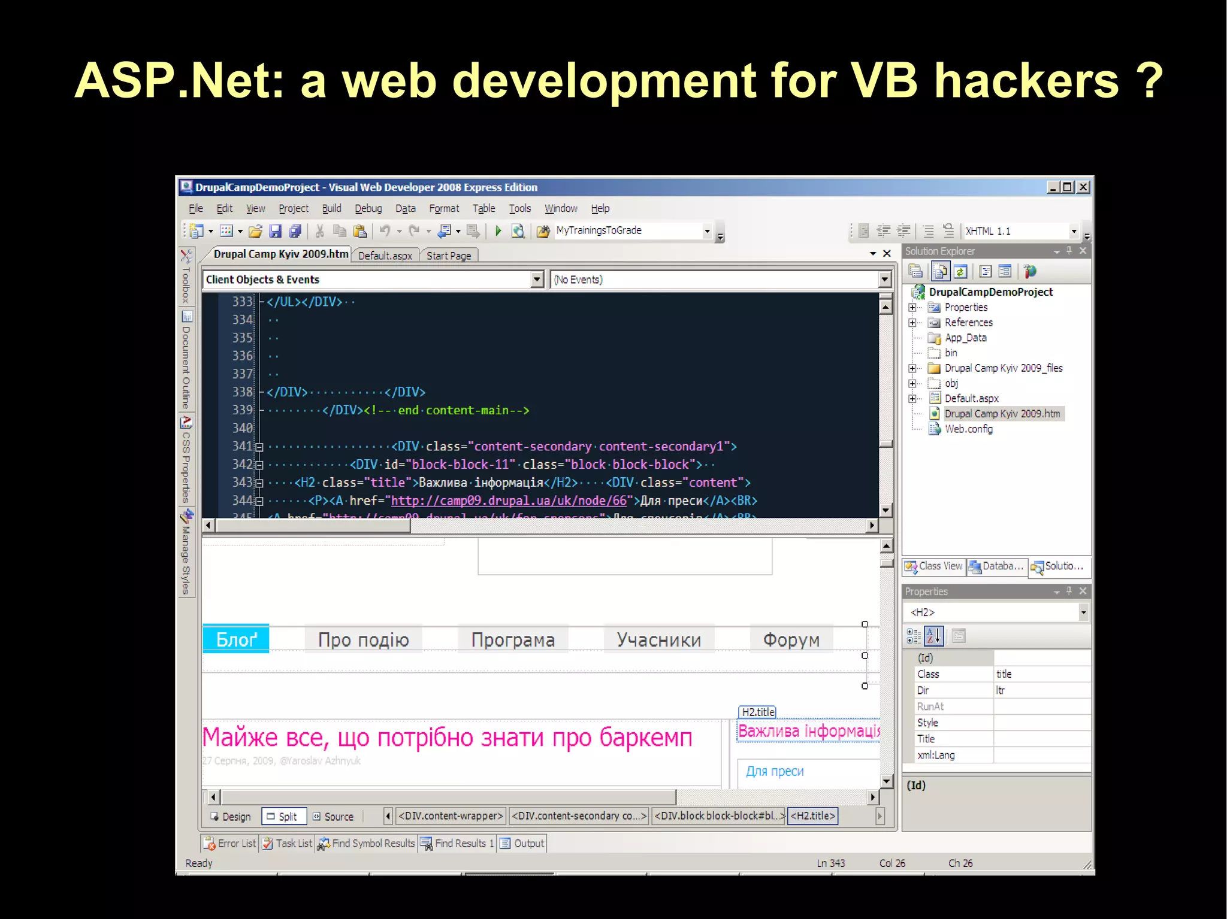Click the Add New Item toolbar icon
Image resolution: width=1227 pixels, height=919 pixels.
coord(226,231)
